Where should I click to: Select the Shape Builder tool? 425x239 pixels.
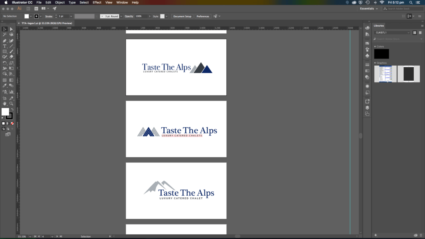[x=5, y=74]
